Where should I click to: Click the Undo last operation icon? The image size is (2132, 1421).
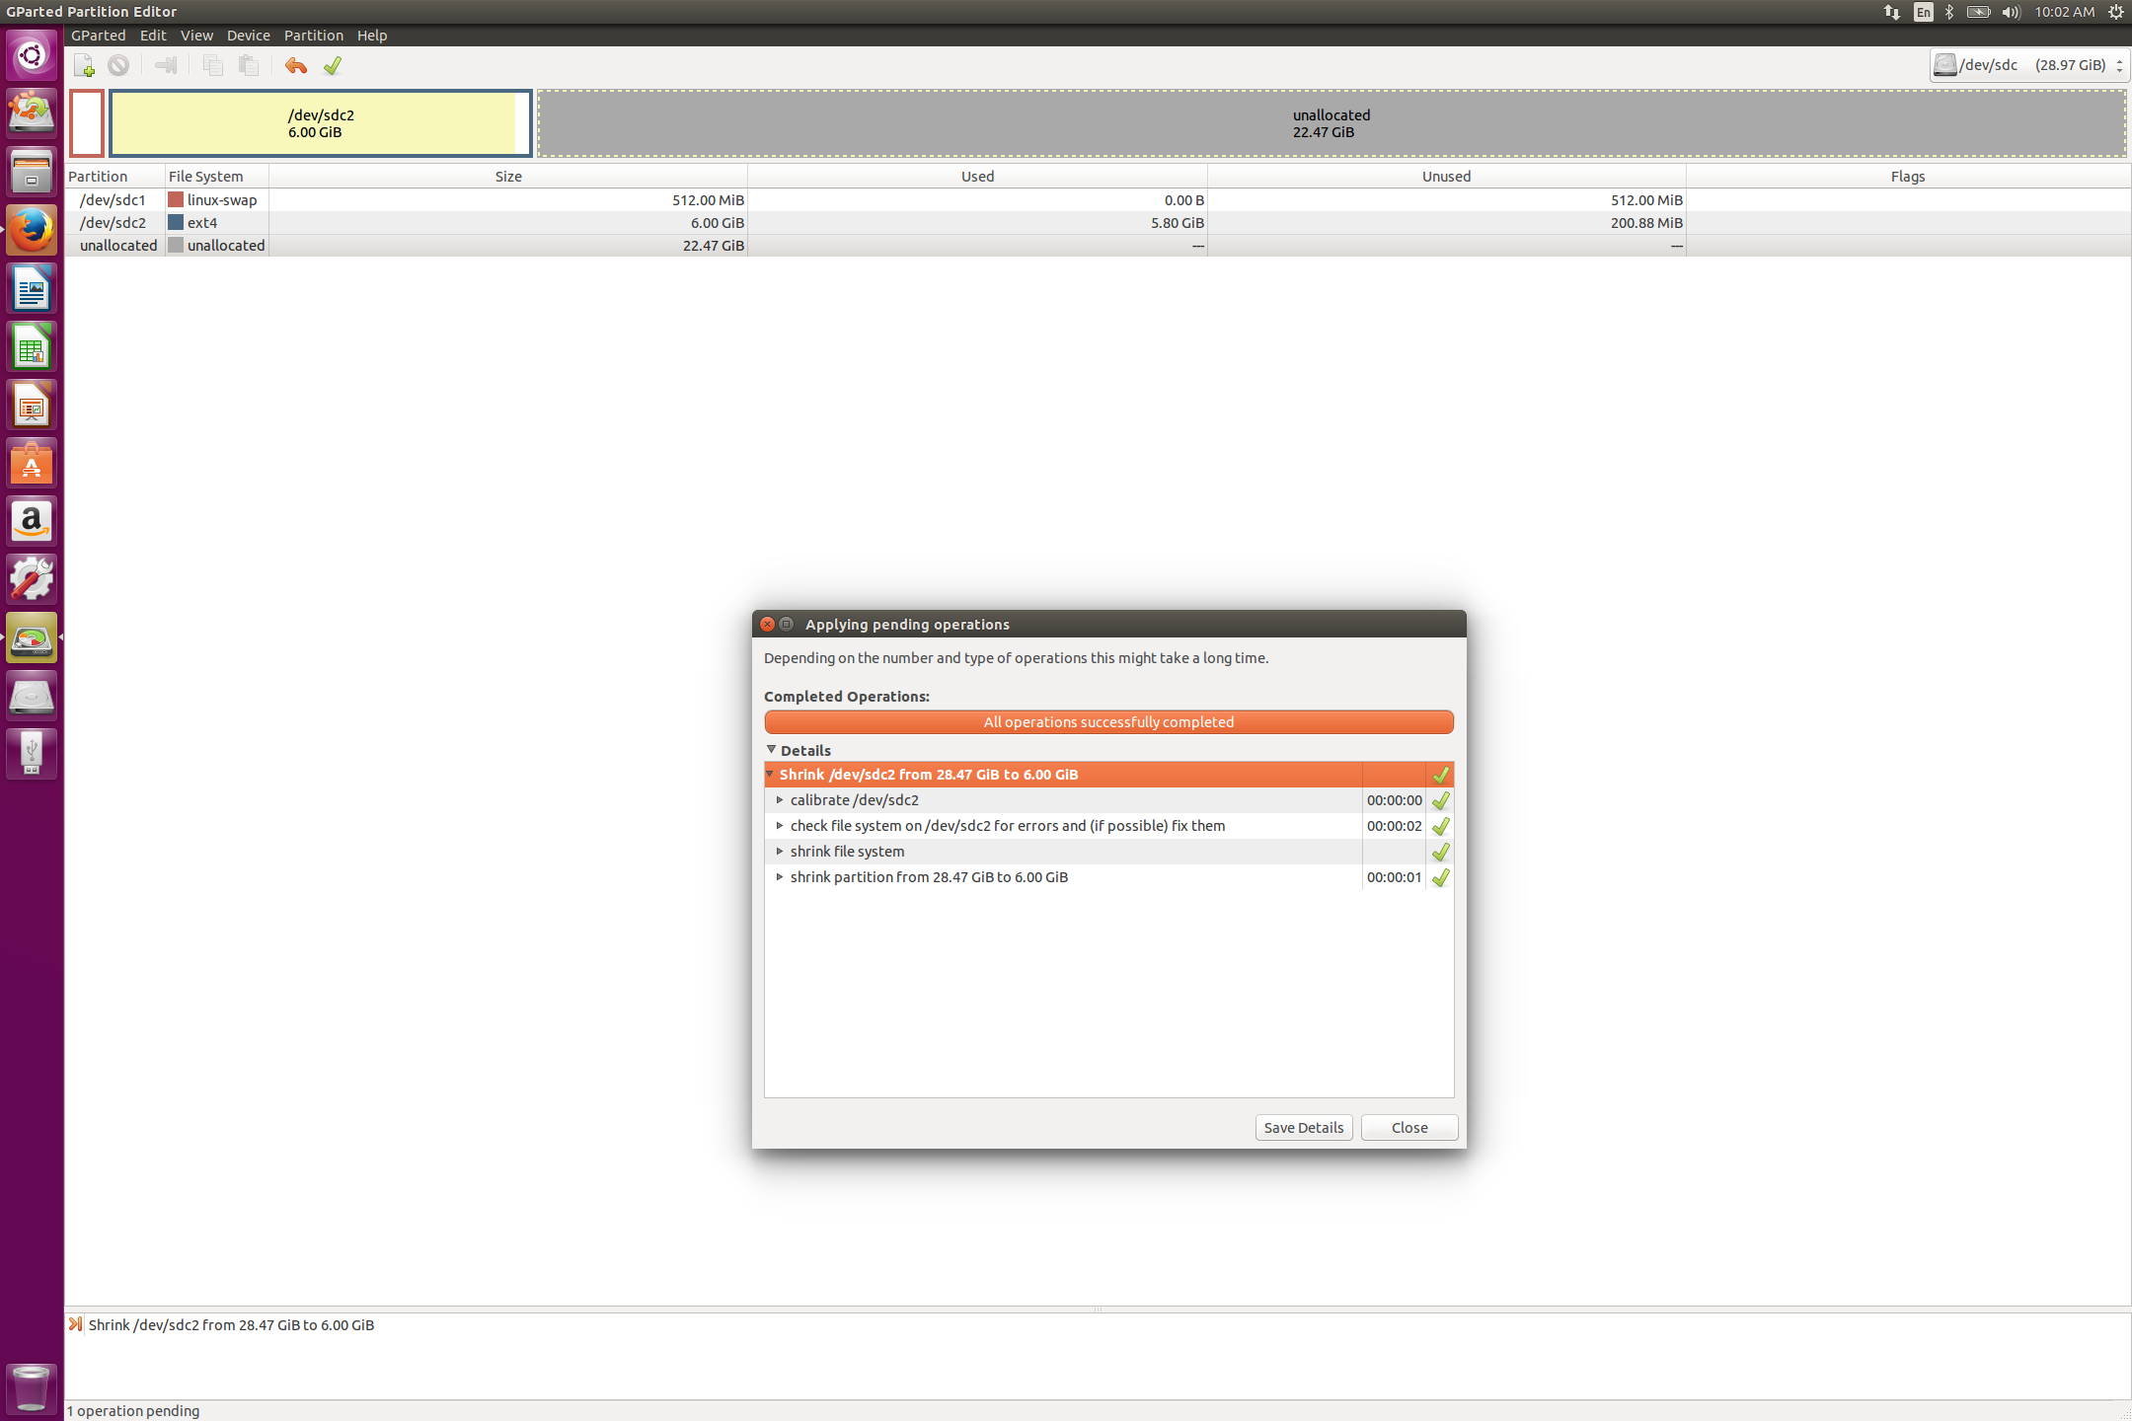[x=295, y=66]
